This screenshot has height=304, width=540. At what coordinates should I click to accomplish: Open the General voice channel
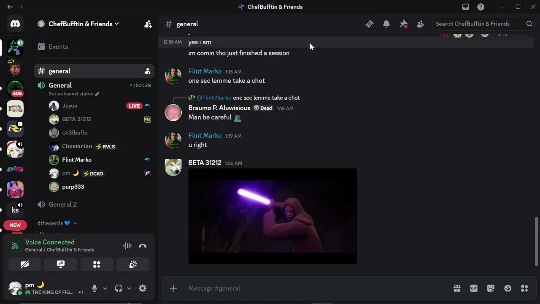tap(60, 85)
